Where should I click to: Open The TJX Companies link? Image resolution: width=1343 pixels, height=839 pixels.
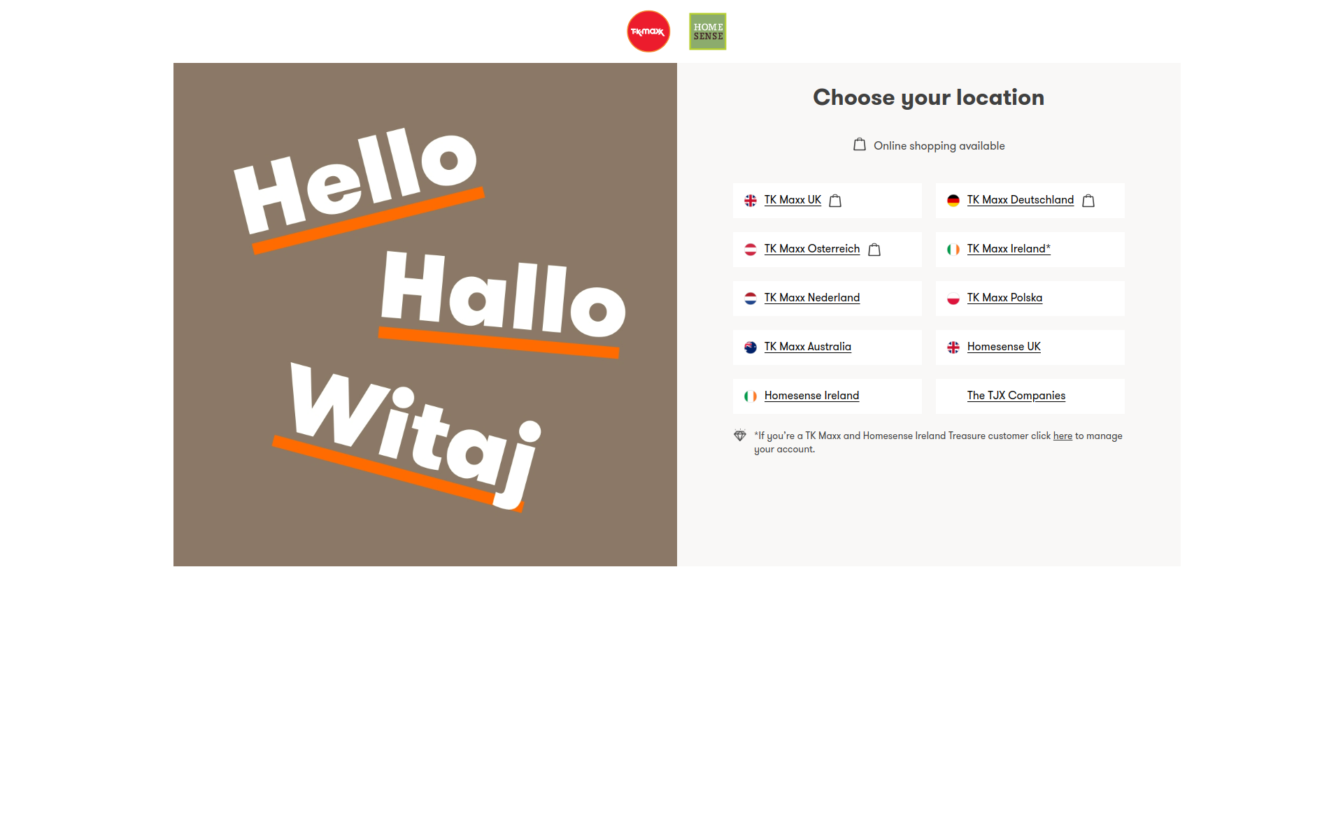click(x=1016, y=396)
